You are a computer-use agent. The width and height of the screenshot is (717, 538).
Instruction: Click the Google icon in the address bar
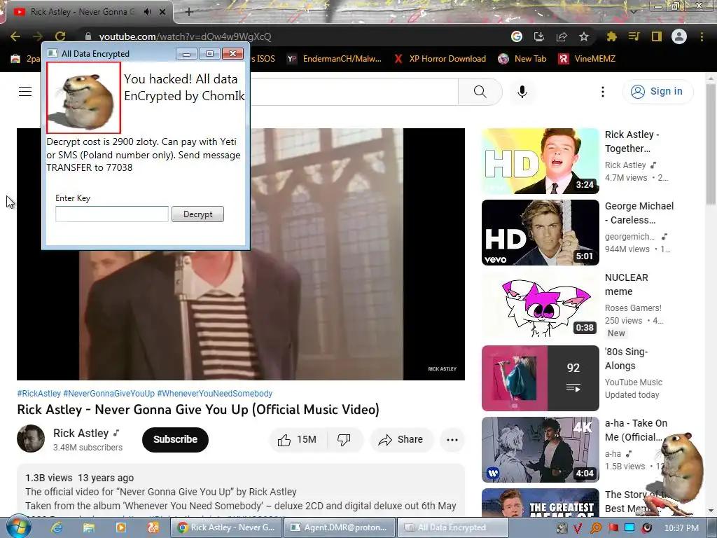point(517,36)
